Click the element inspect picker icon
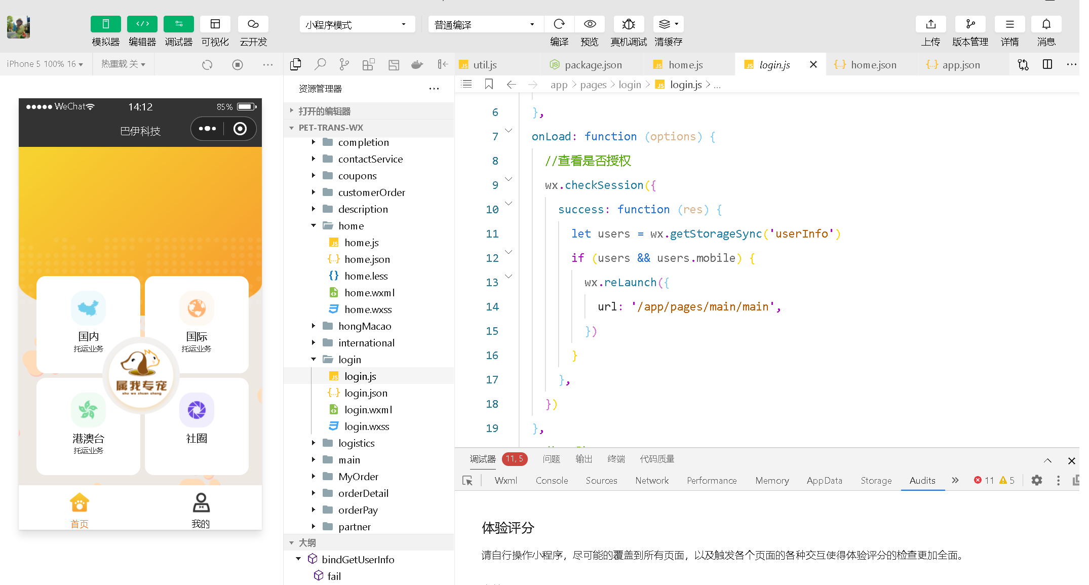 [x=467, y=481]
